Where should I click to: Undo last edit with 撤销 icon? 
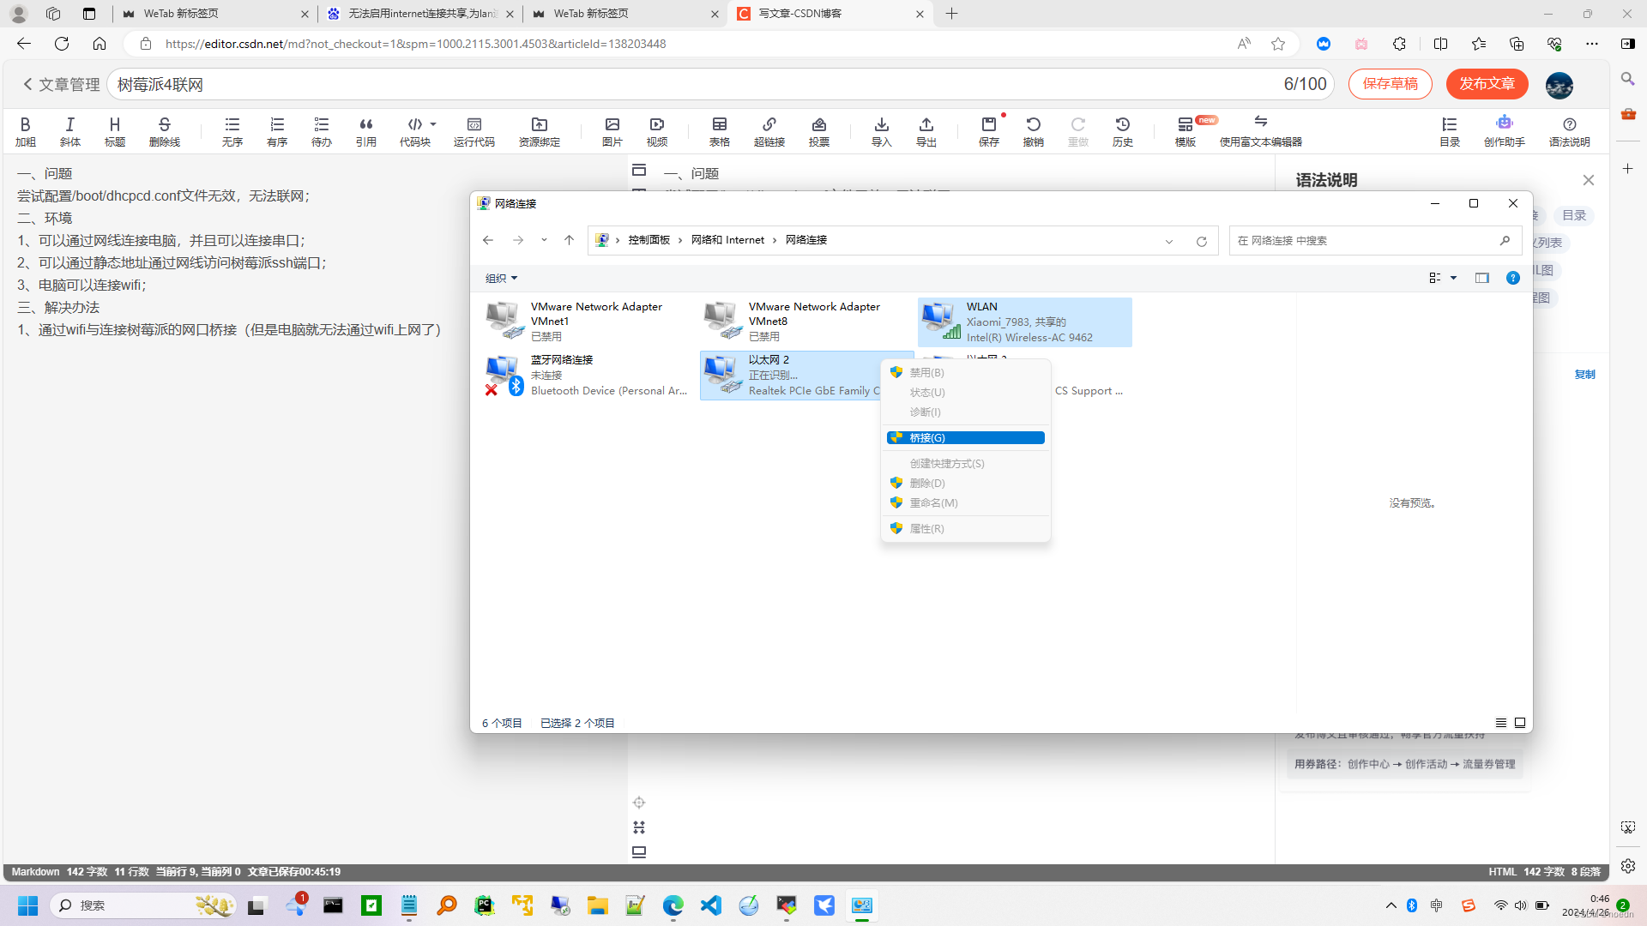click(x=1034, y=131)
